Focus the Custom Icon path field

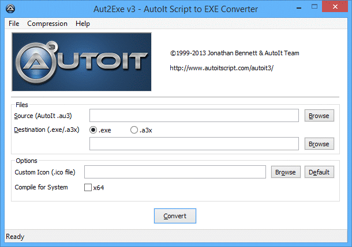click(x=175, y=172)
